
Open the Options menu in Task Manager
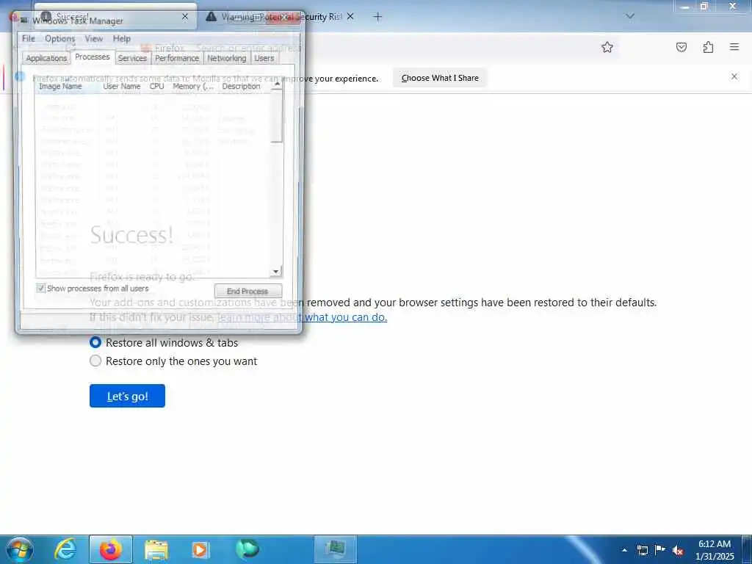[60, 39]
